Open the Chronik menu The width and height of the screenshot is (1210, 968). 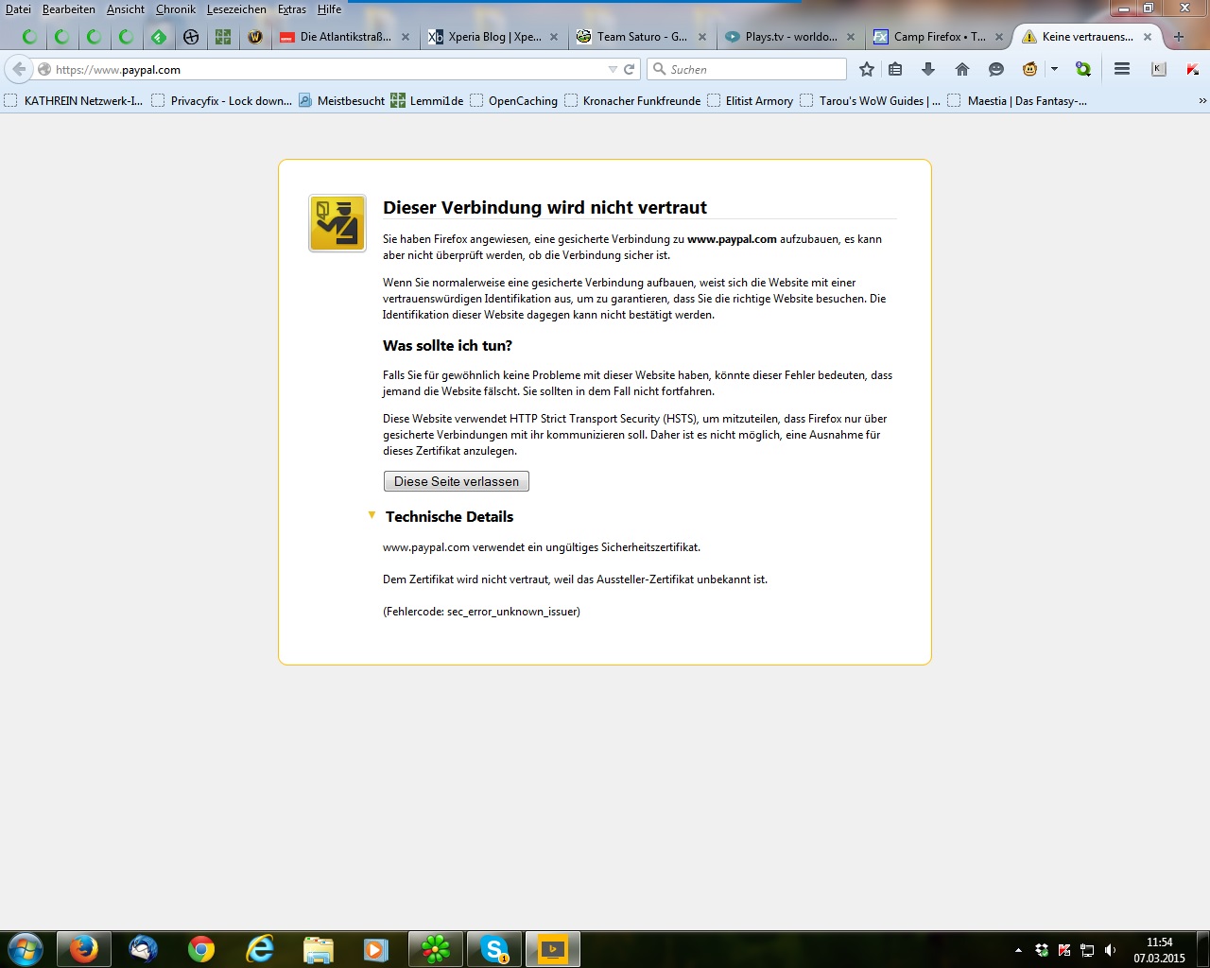click(176, 9)
